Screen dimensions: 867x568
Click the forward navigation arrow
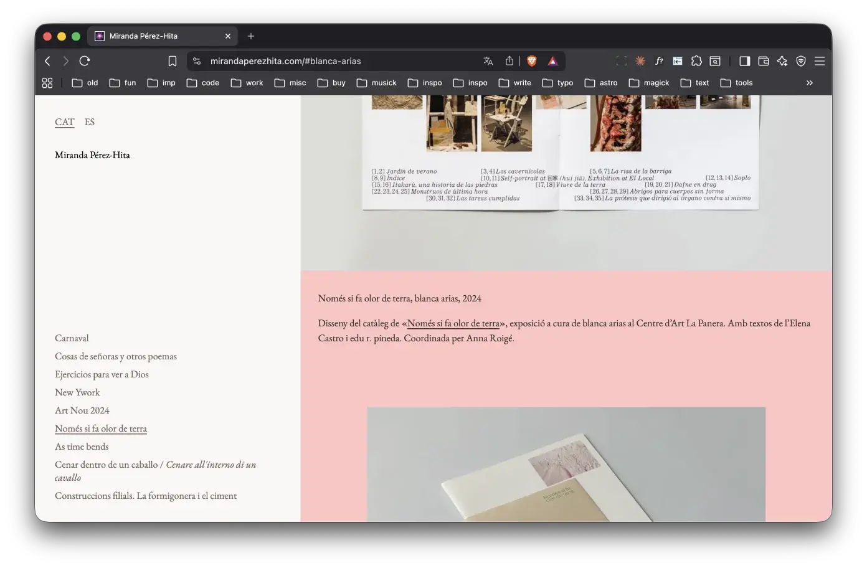tap(65, 61)
